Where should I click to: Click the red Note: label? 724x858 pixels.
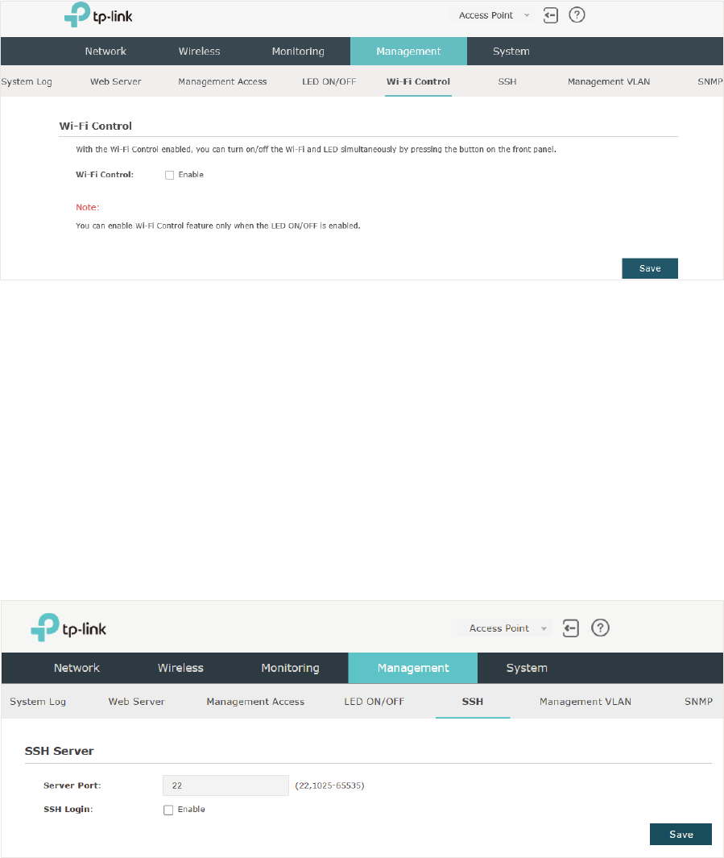pos(88,207)
